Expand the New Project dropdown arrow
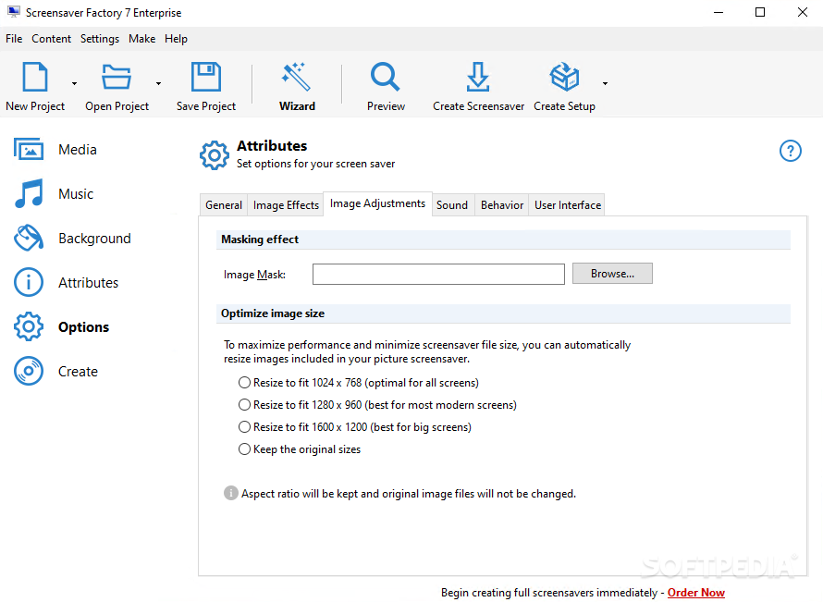The image size is (823, 602). coord(74,83)
